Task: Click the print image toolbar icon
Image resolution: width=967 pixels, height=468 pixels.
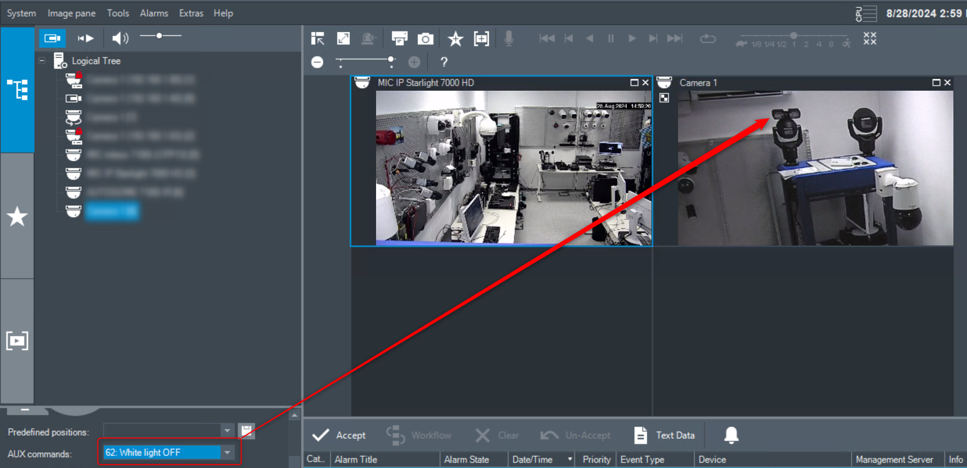Action: (x=399, y=39)
